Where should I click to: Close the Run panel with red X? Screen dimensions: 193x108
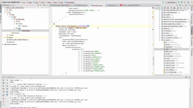[3, 102]
